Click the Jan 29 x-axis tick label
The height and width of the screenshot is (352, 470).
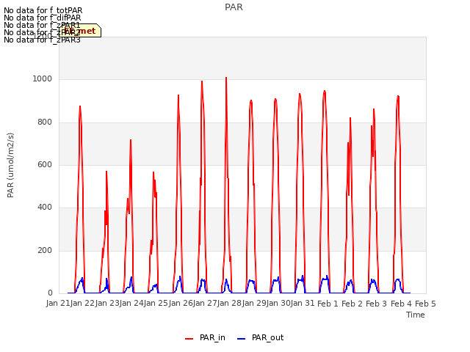tap(254, 304)
